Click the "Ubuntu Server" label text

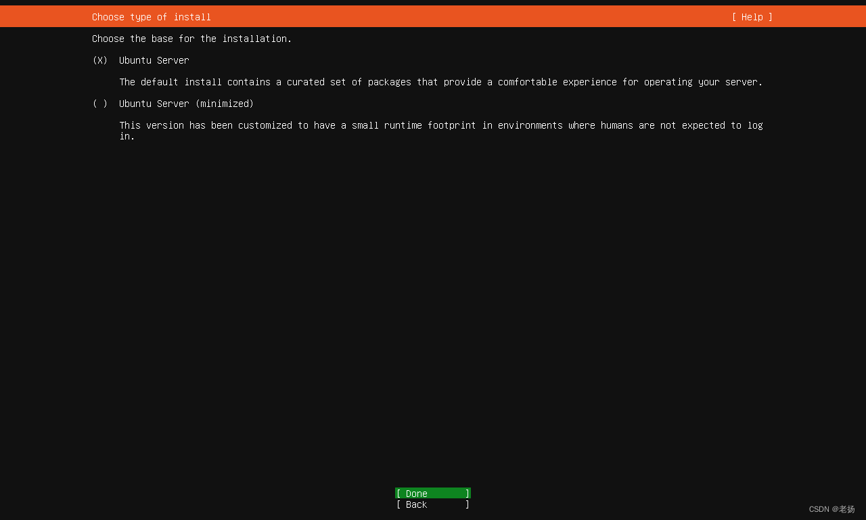pyautogui.click(x=154, y=60)
